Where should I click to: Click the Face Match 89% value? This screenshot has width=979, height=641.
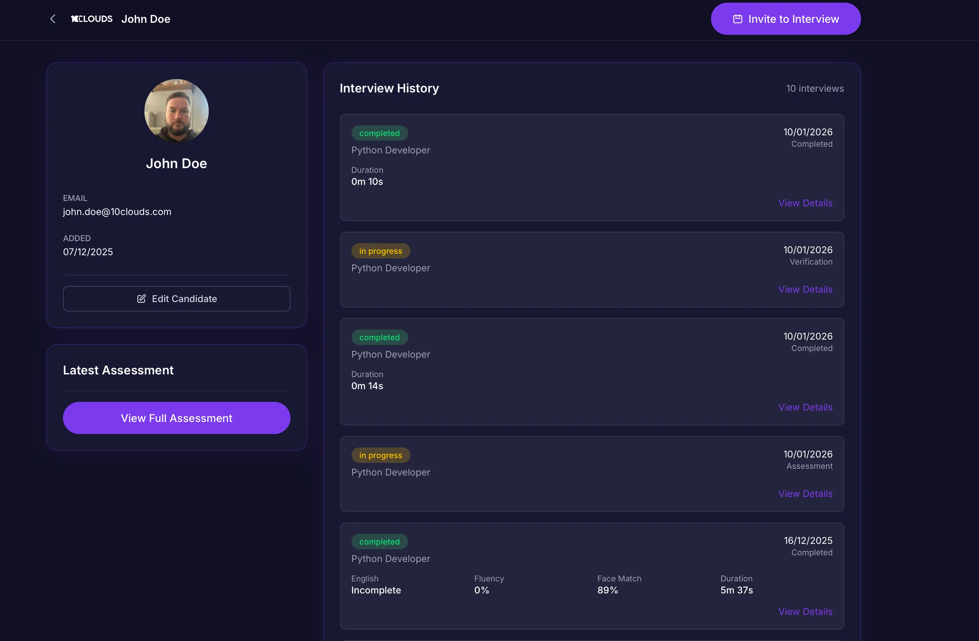607,590
